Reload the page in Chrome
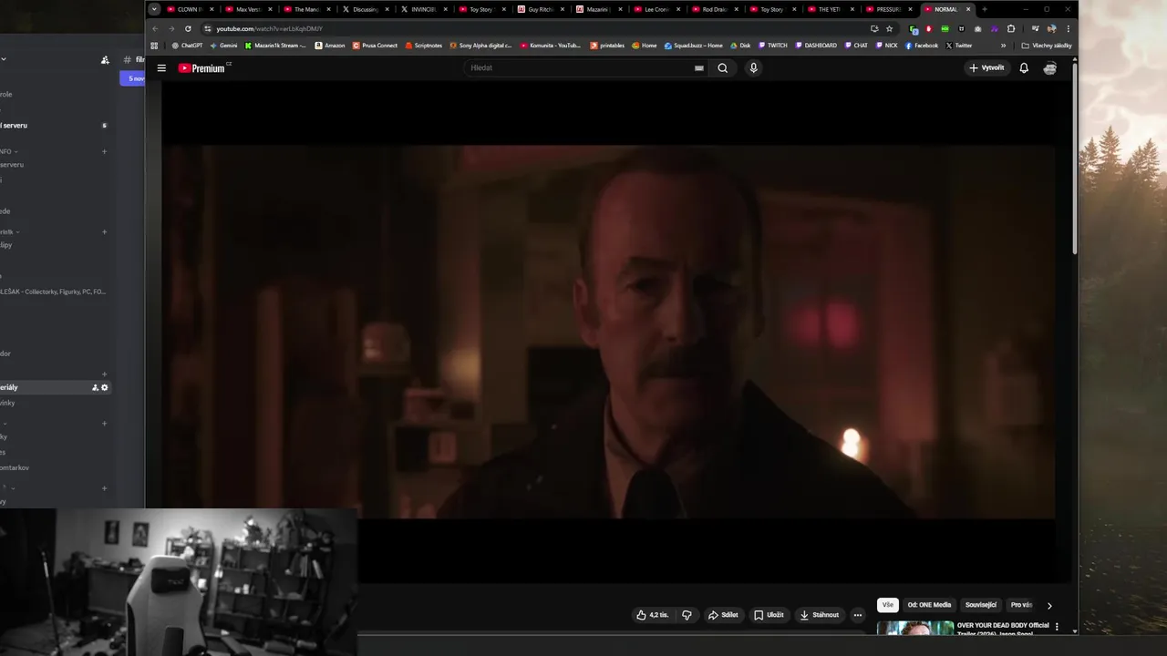 tap(188, 28)
